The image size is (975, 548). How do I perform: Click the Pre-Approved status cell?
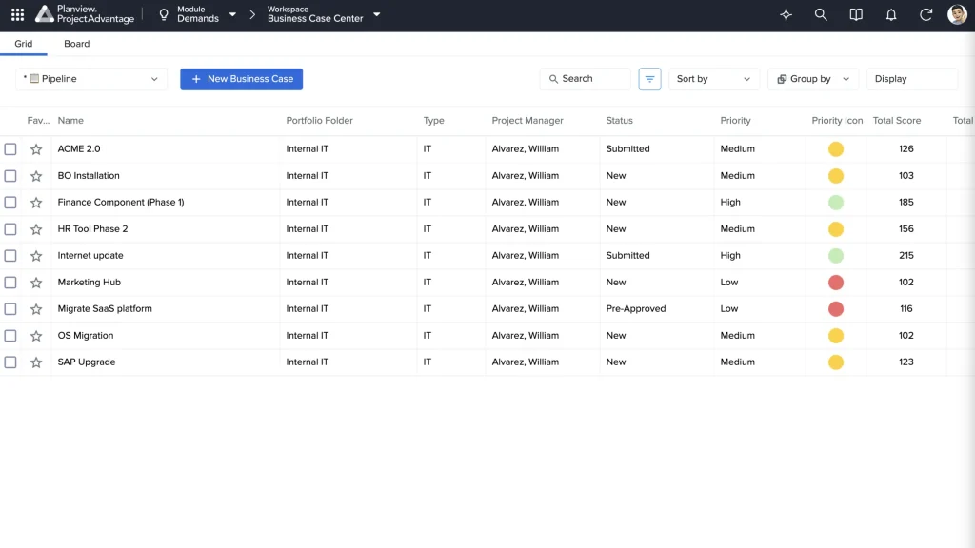635,309
